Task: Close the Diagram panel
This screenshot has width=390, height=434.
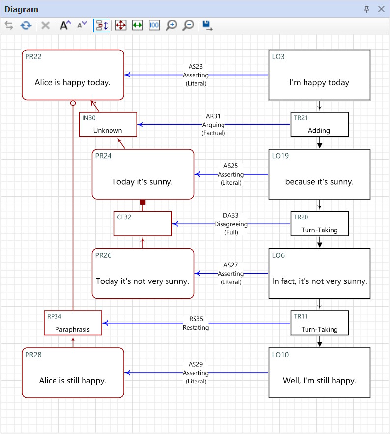Action: [382, 9]
